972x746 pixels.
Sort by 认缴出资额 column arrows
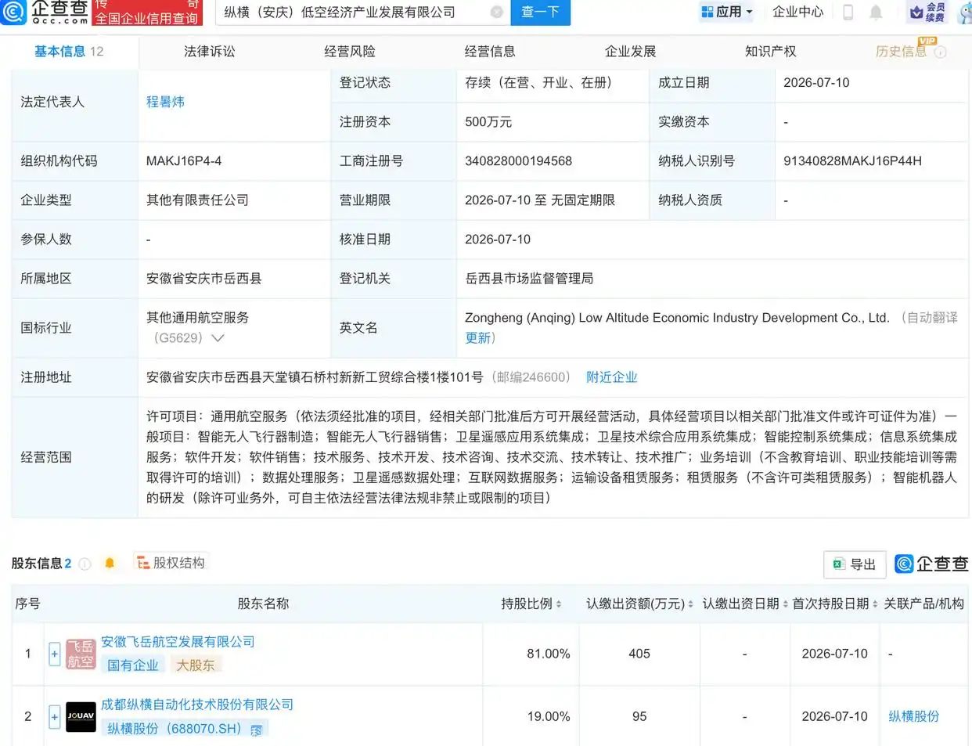click(x=690, y=604)
